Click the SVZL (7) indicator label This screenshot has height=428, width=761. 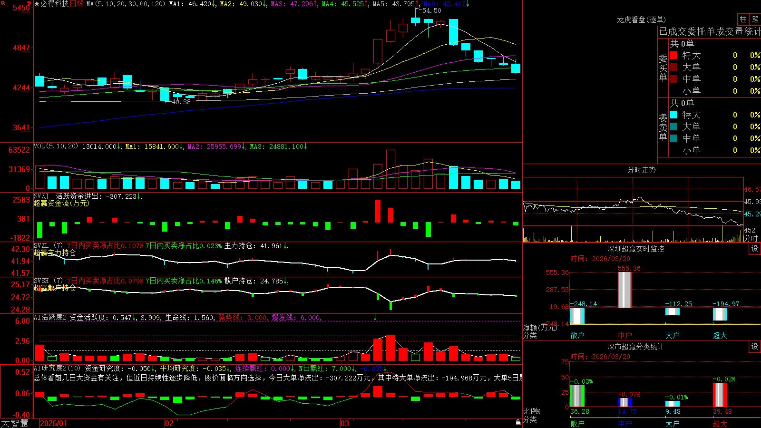tap(48, 246)
